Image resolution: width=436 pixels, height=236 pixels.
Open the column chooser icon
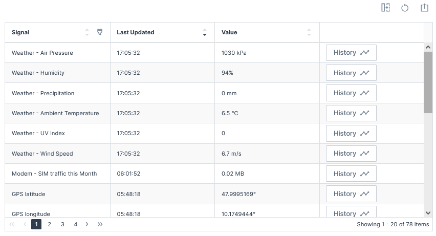(x=386, y=8)
